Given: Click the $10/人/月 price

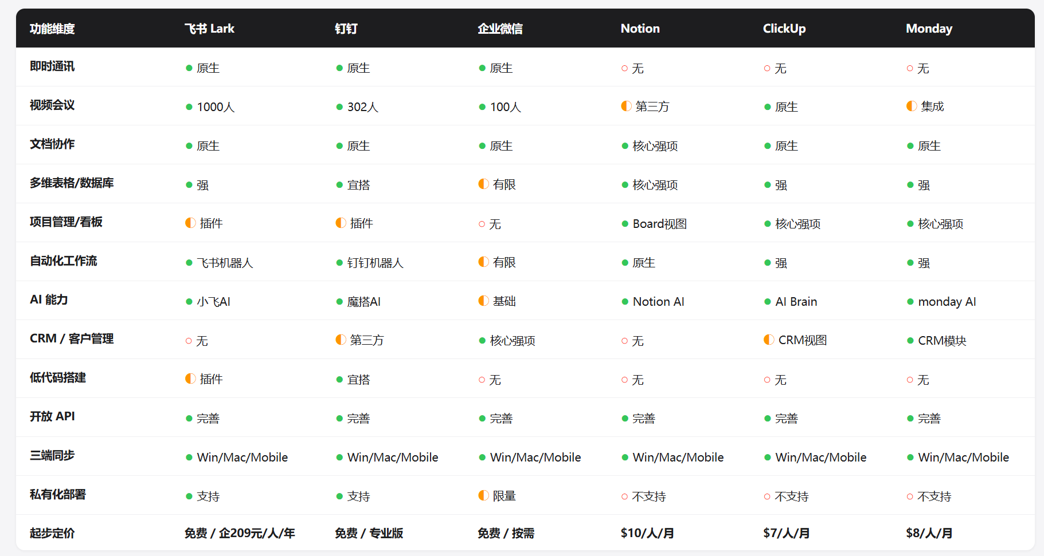Looking at the screenshot, I should click(647, 534).
